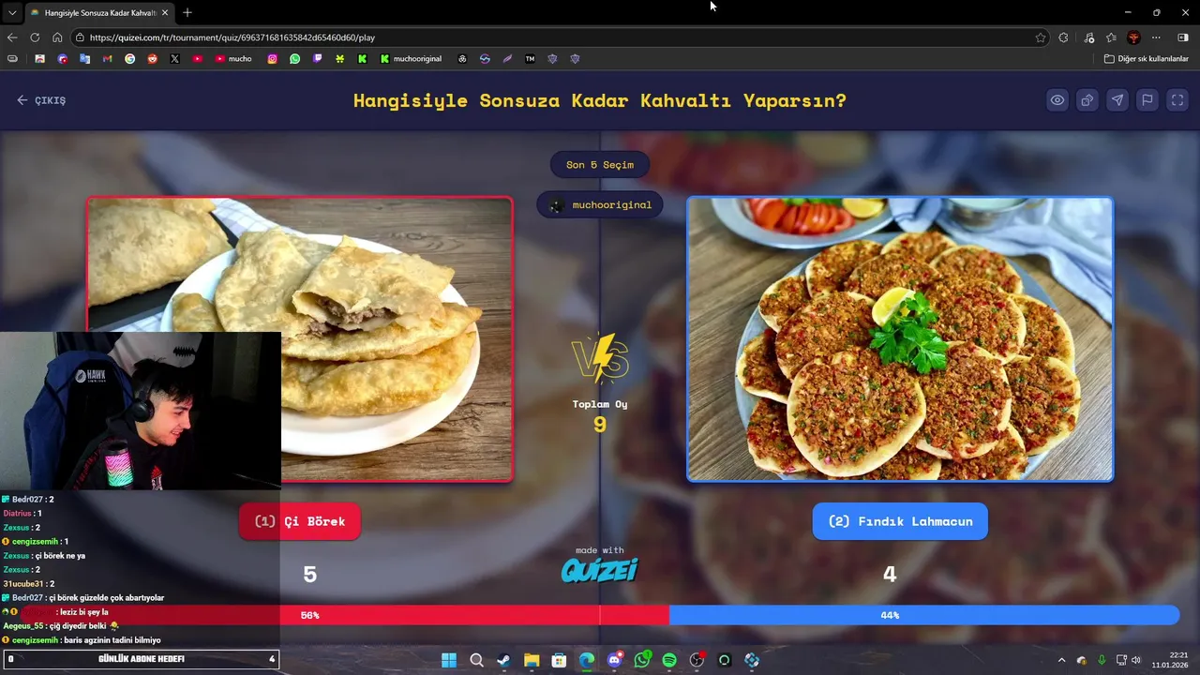This screenshot has width=1200, height=675.
Task: Open taskbar search
Action: click(x=476, y=660)
